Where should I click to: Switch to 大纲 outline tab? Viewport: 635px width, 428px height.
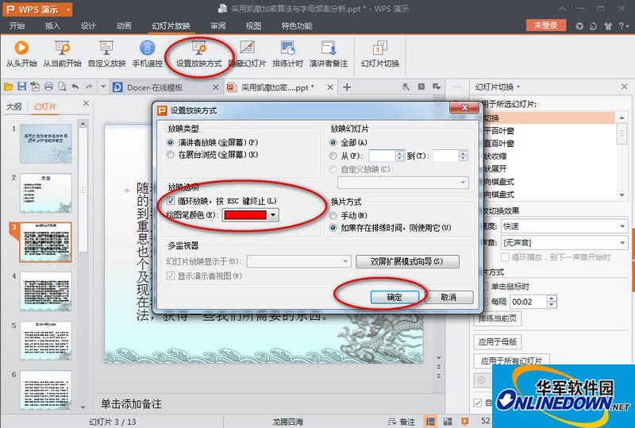click(13, 106)
